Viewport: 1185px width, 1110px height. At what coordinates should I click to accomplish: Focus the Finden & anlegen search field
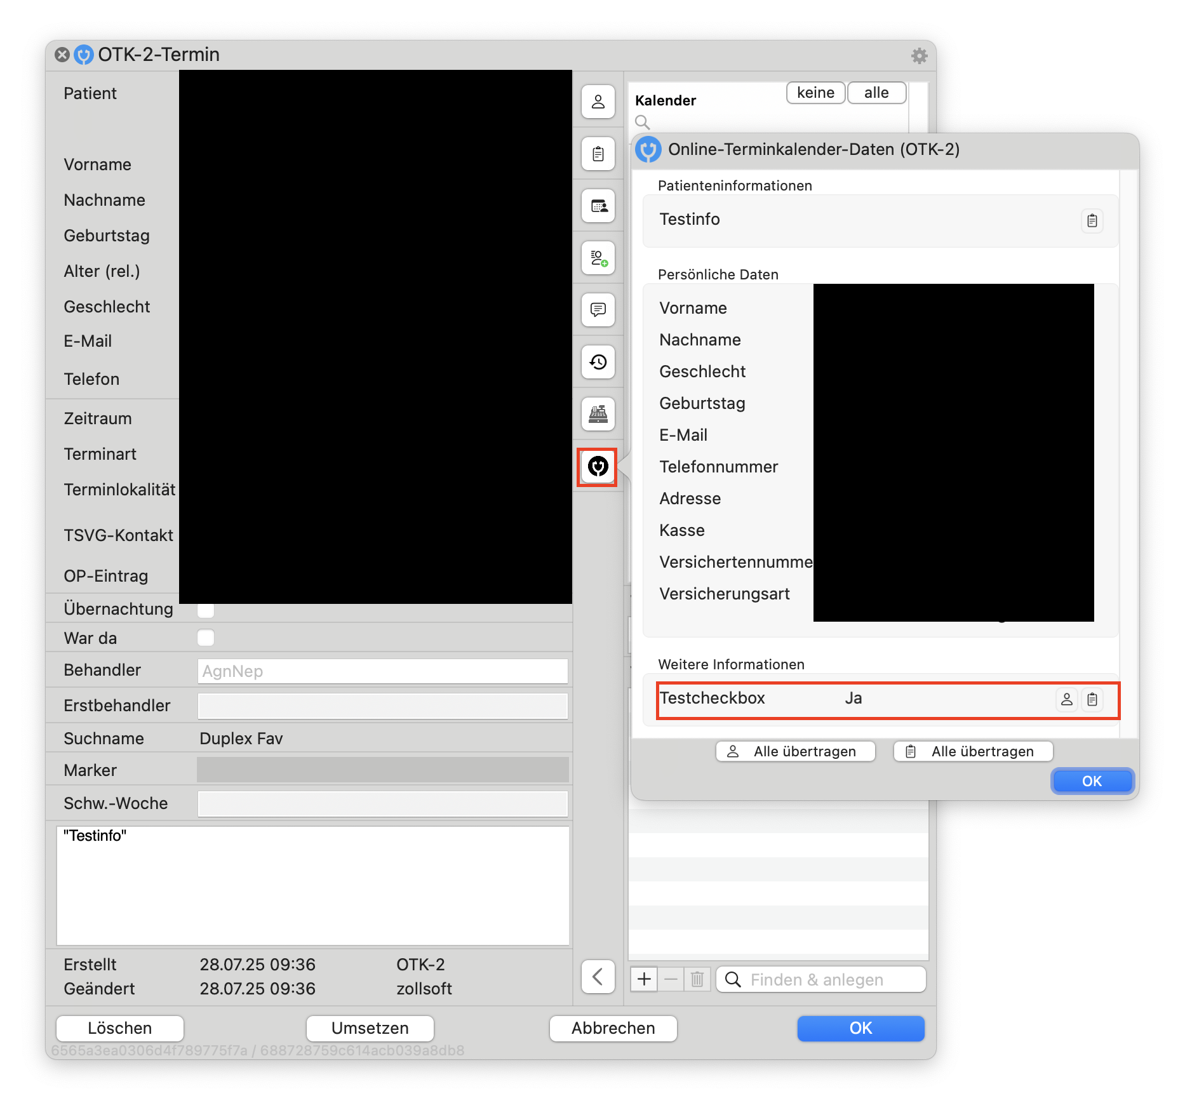pos(821,979)
